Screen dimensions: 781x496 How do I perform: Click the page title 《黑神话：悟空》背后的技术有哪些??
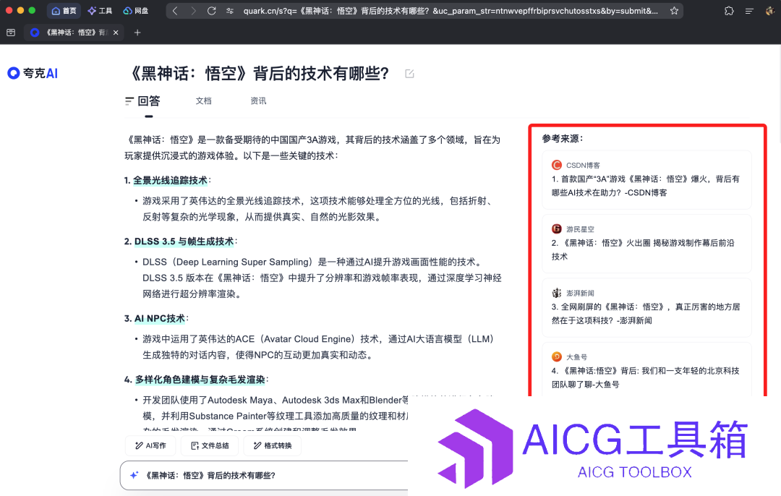pos(259,74)
